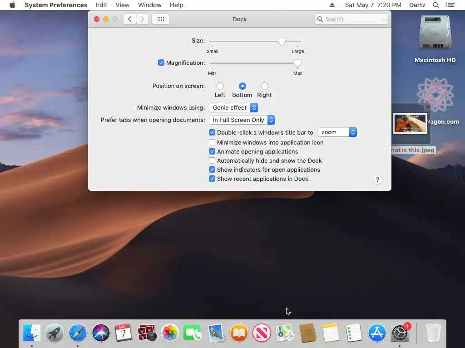Launch FaceTime from the Dock
The height and width of the screenshot is (348, 465).
(193, 333)
